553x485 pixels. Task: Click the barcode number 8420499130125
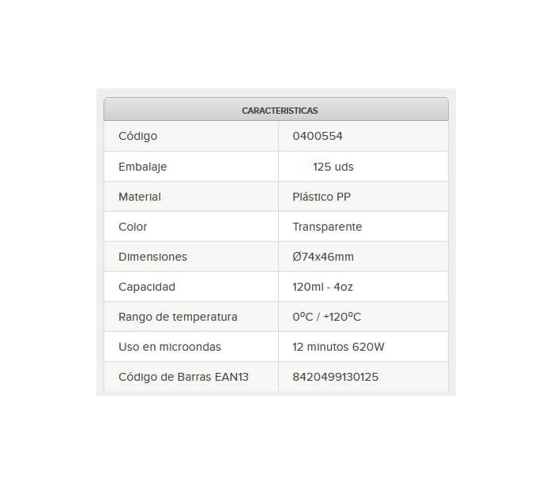coord(336,377)
